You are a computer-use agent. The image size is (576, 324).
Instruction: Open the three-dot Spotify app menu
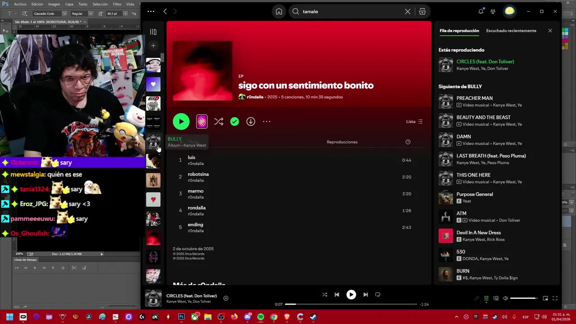point(151,12)
